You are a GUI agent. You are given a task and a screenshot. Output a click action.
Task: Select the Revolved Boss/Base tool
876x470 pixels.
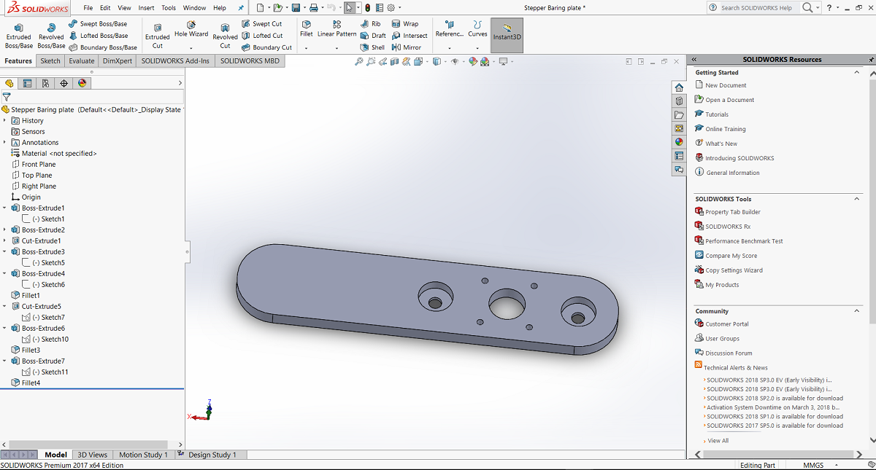[x=51, y=35]
